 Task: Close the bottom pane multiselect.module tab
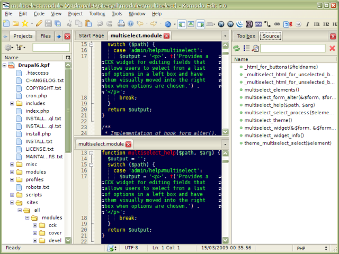coord(128,144)
